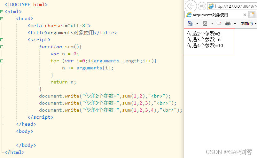Click browser output '传递4个参数=10'
Viewport: 257px width, 158px height.
pos(205,45)
